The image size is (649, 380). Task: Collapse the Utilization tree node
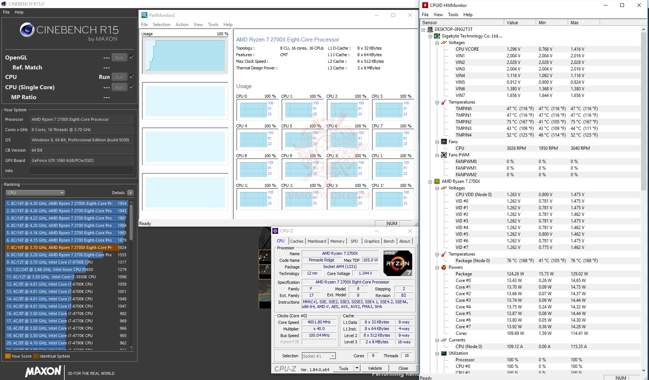point(437,353)
